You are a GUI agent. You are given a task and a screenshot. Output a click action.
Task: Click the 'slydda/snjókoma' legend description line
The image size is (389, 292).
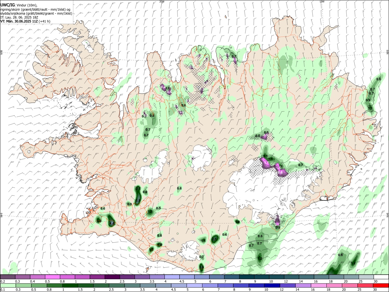(x=36, y=13)
